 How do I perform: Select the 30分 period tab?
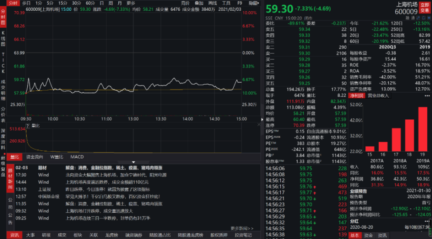click(76, 3)
